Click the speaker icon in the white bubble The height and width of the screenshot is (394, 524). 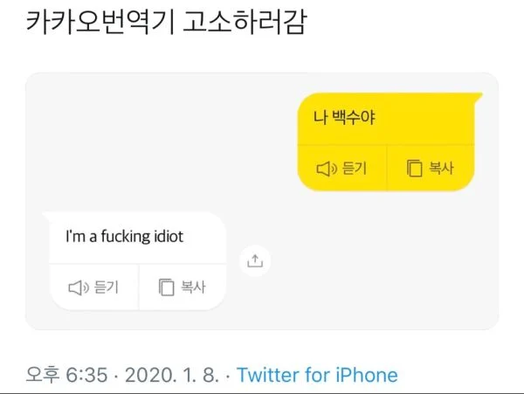(x=79, y=287)
